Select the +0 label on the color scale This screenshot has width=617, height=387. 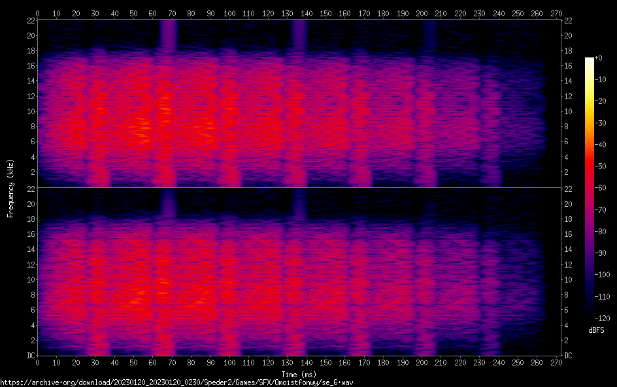[603, 58]
